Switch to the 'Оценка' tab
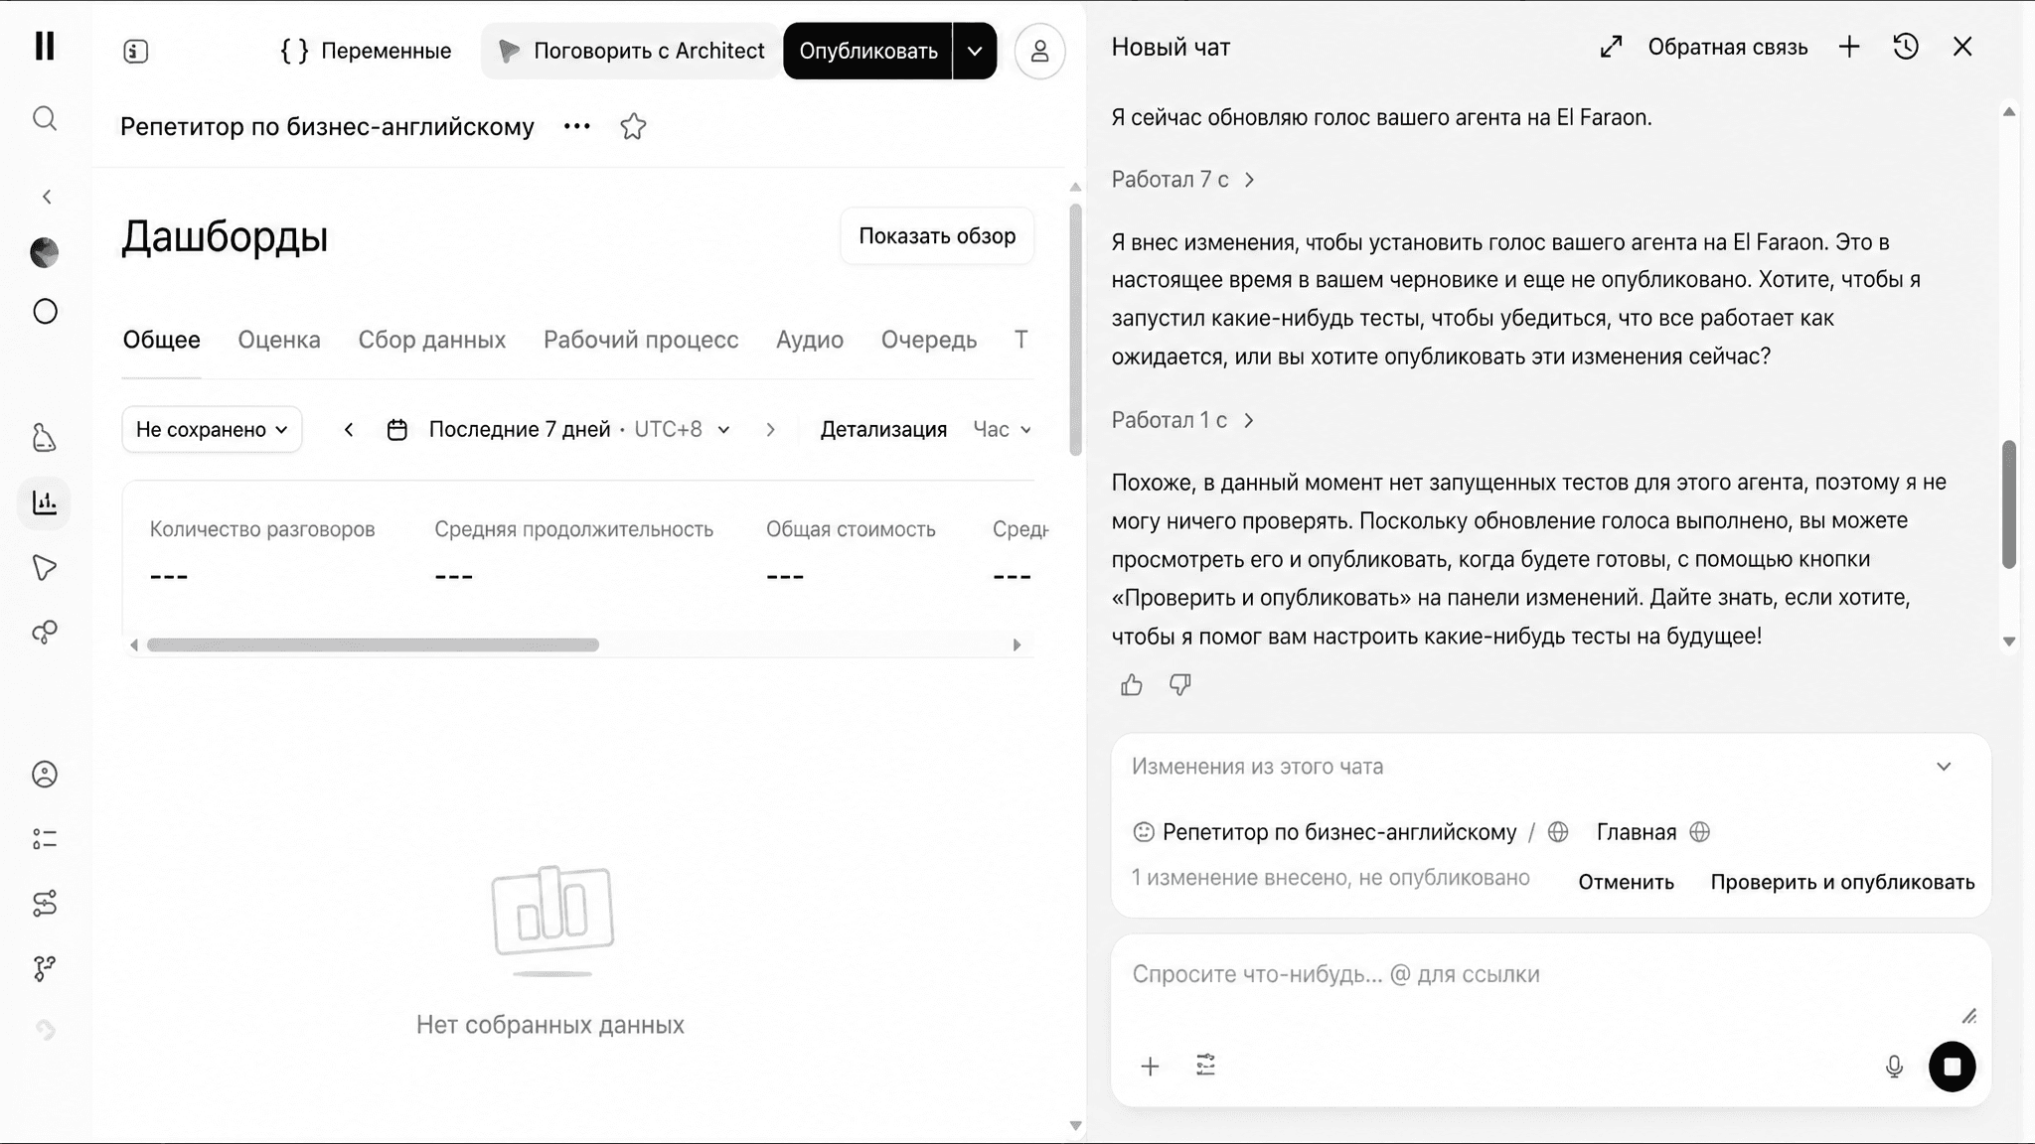The width and height of the screenshot is (2035, 1144). (279, 340)
